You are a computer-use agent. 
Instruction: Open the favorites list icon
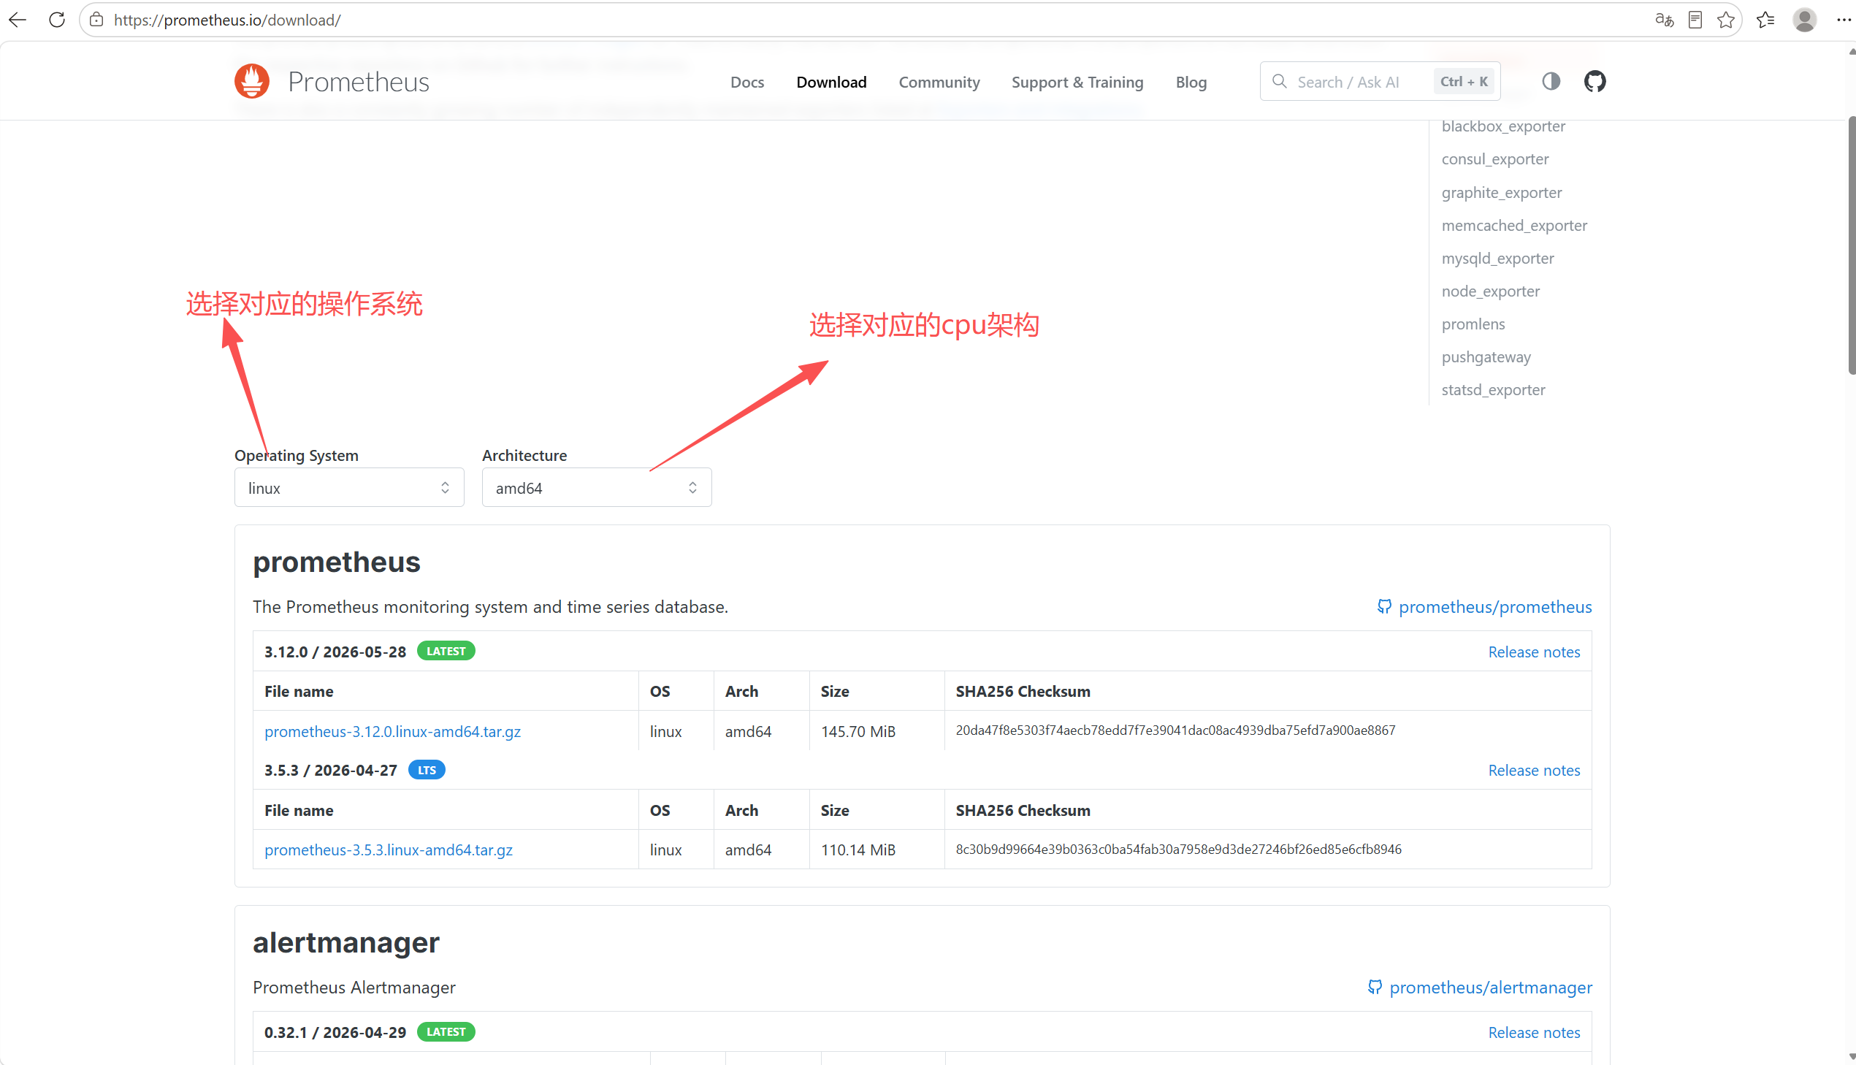(x=1765, y=20)
